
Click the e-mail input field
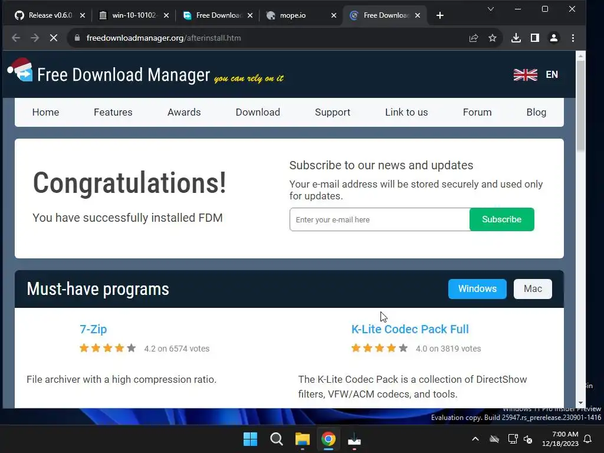pyautogui.click(x=379, y=219)
